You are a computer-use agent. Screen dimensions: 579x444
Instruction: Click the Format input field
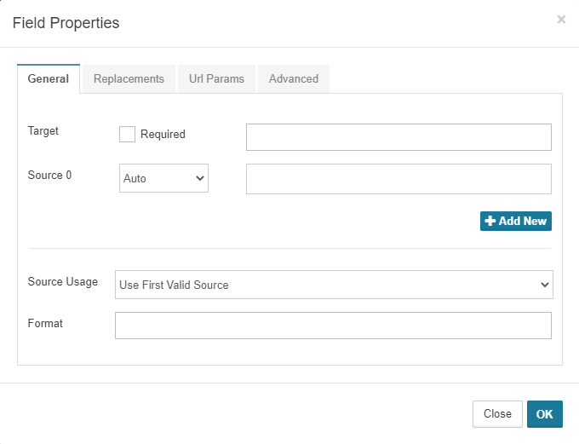click(333, 326)
